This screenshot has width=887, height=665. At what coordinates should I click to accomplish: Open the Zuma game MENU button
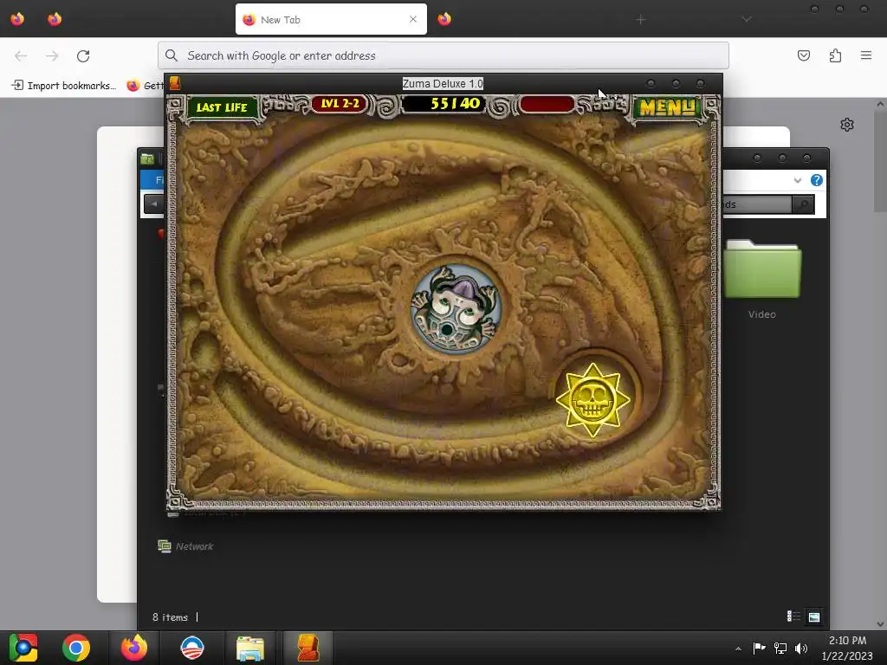667,107
